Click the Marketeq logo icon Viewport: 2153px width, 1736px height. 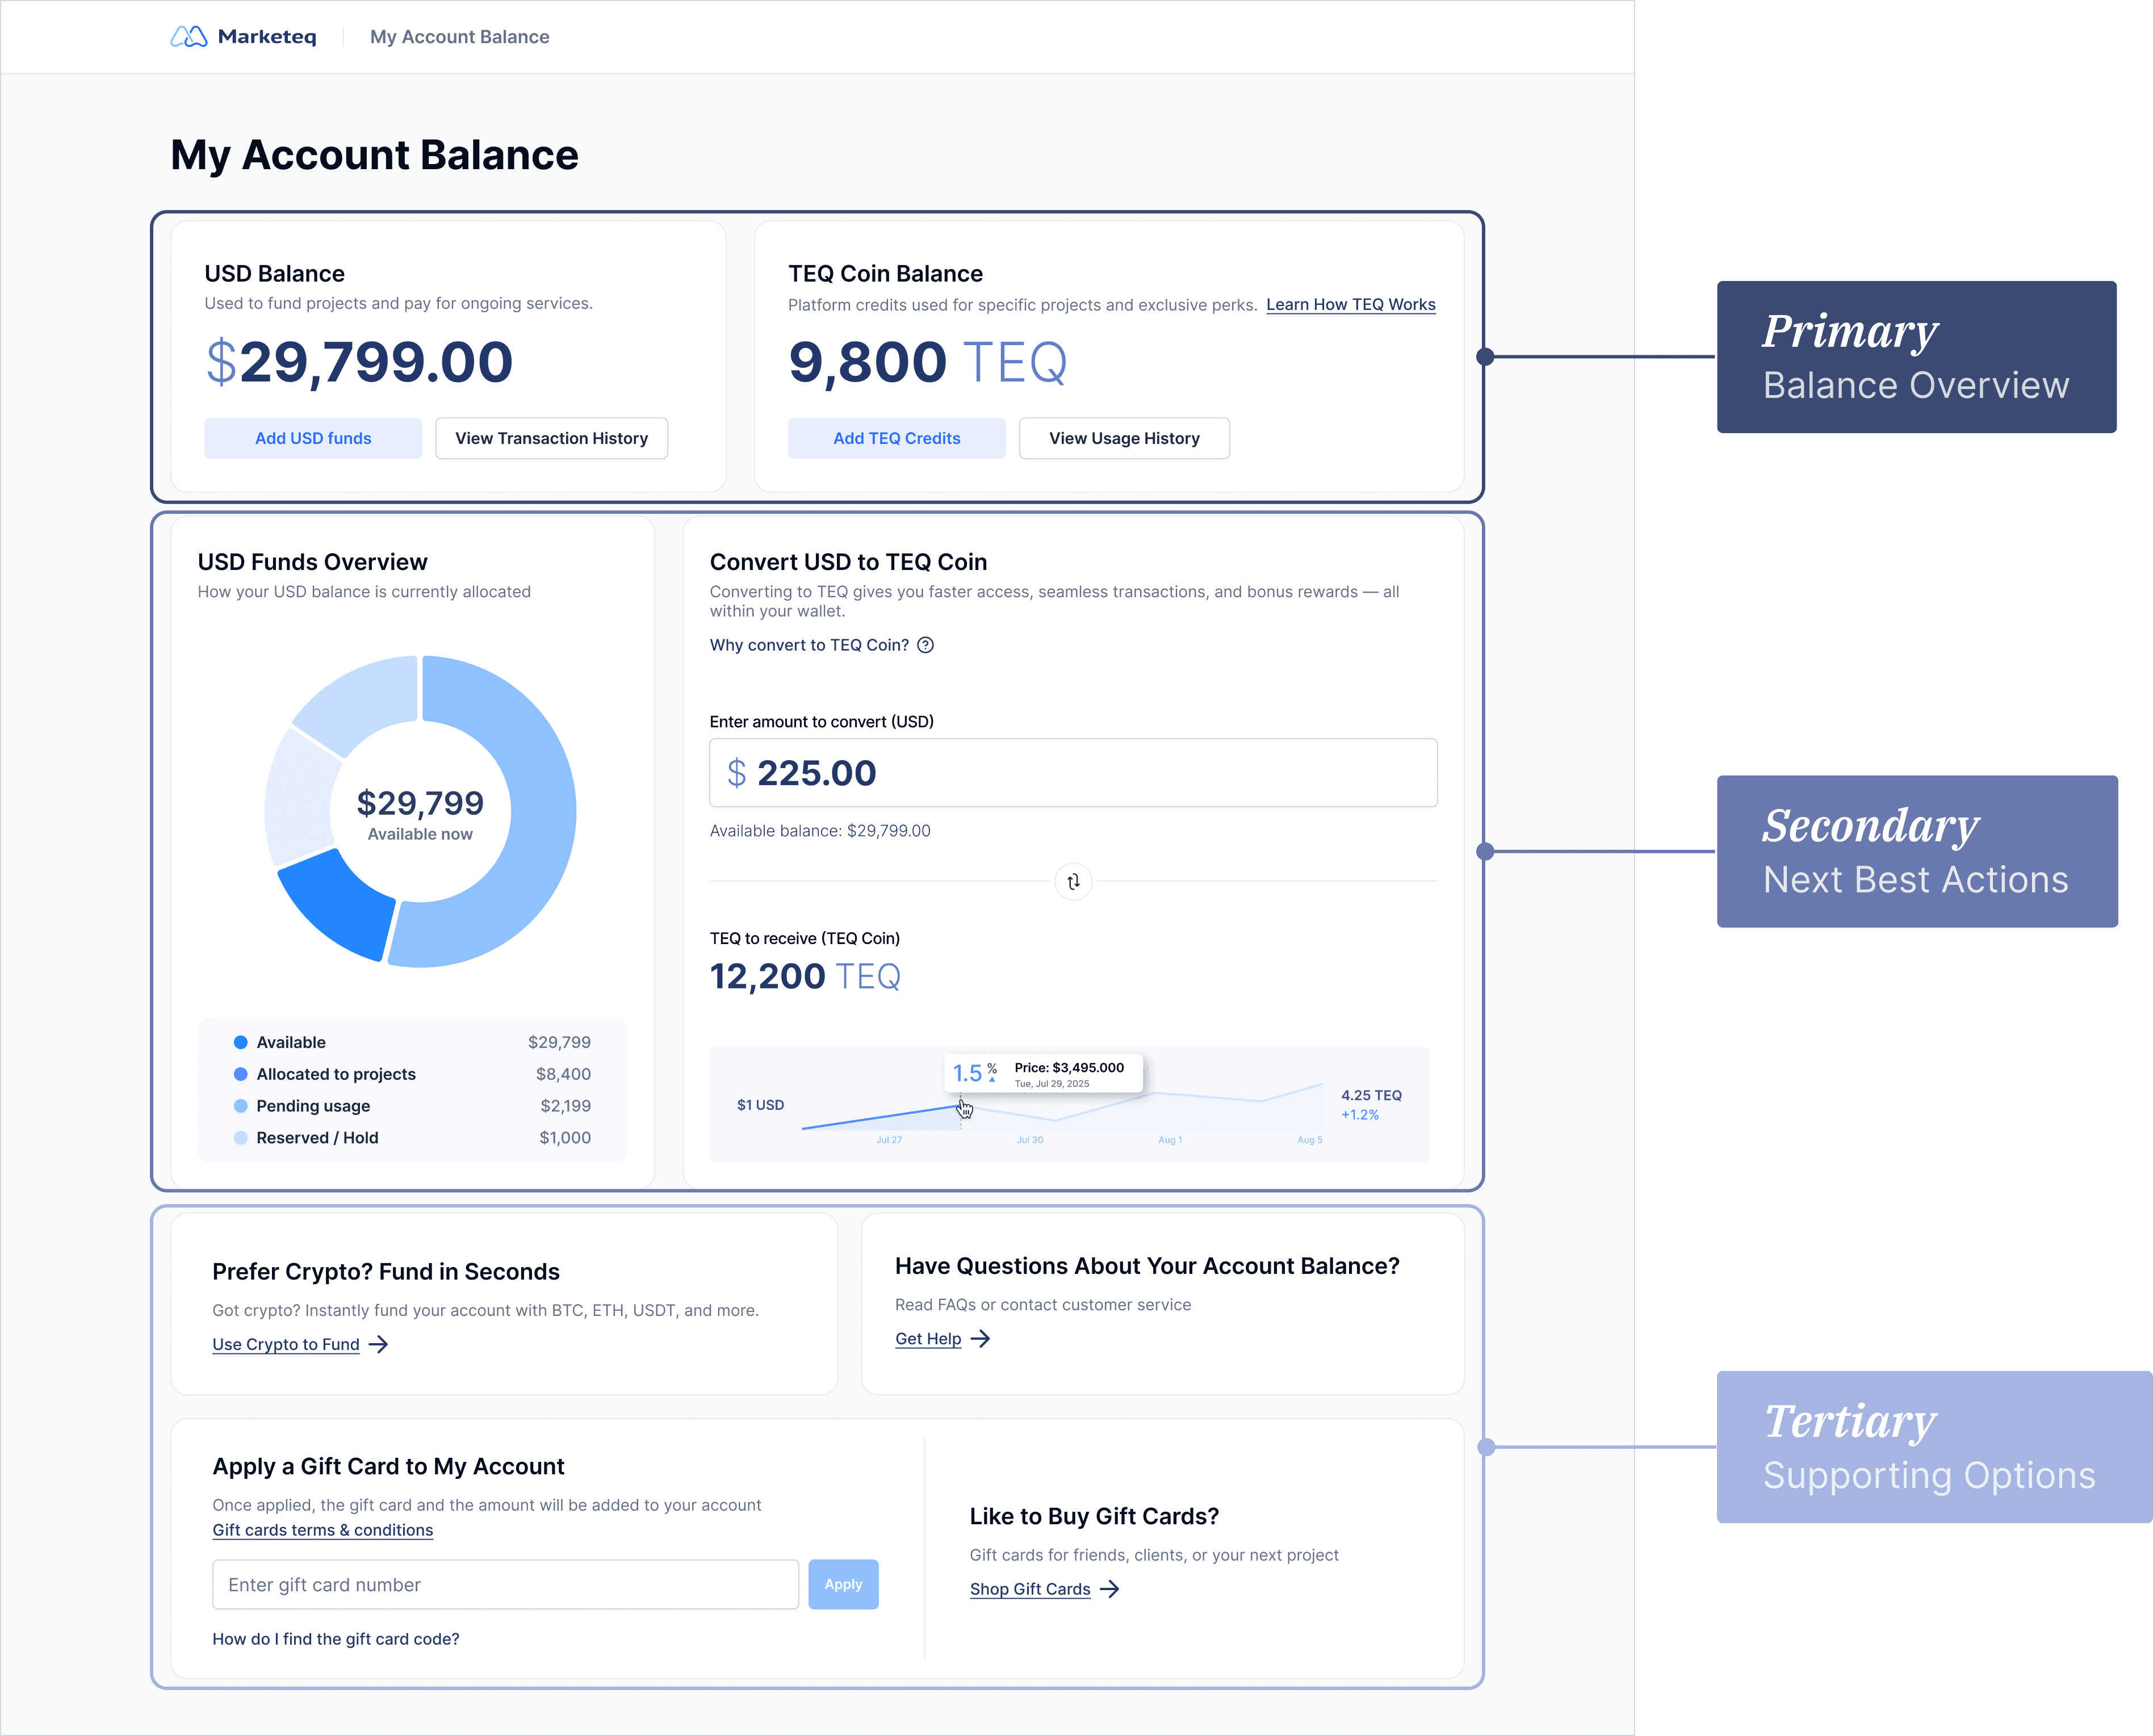click(188, 37)
